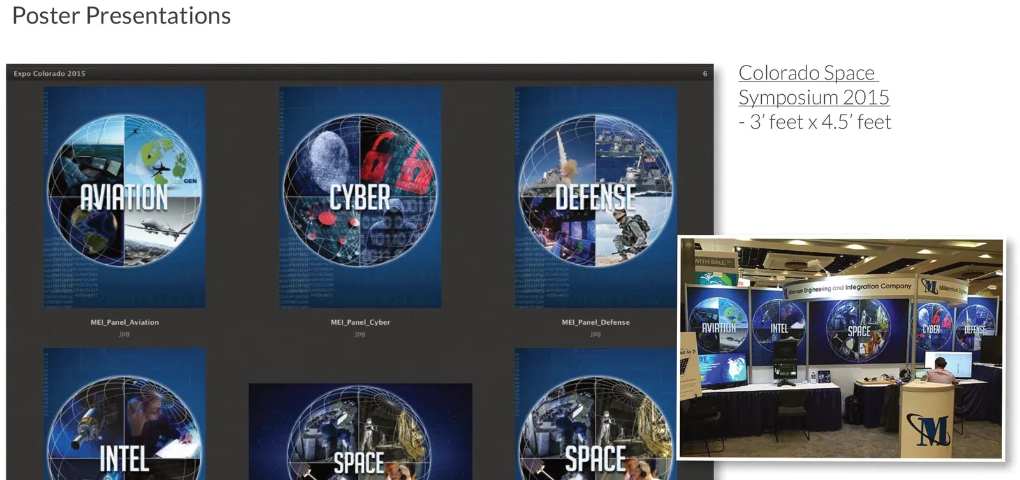This screenshot has height=480, width=1020.
Task: Click the Poster Presentations heading
Action: 121,15
